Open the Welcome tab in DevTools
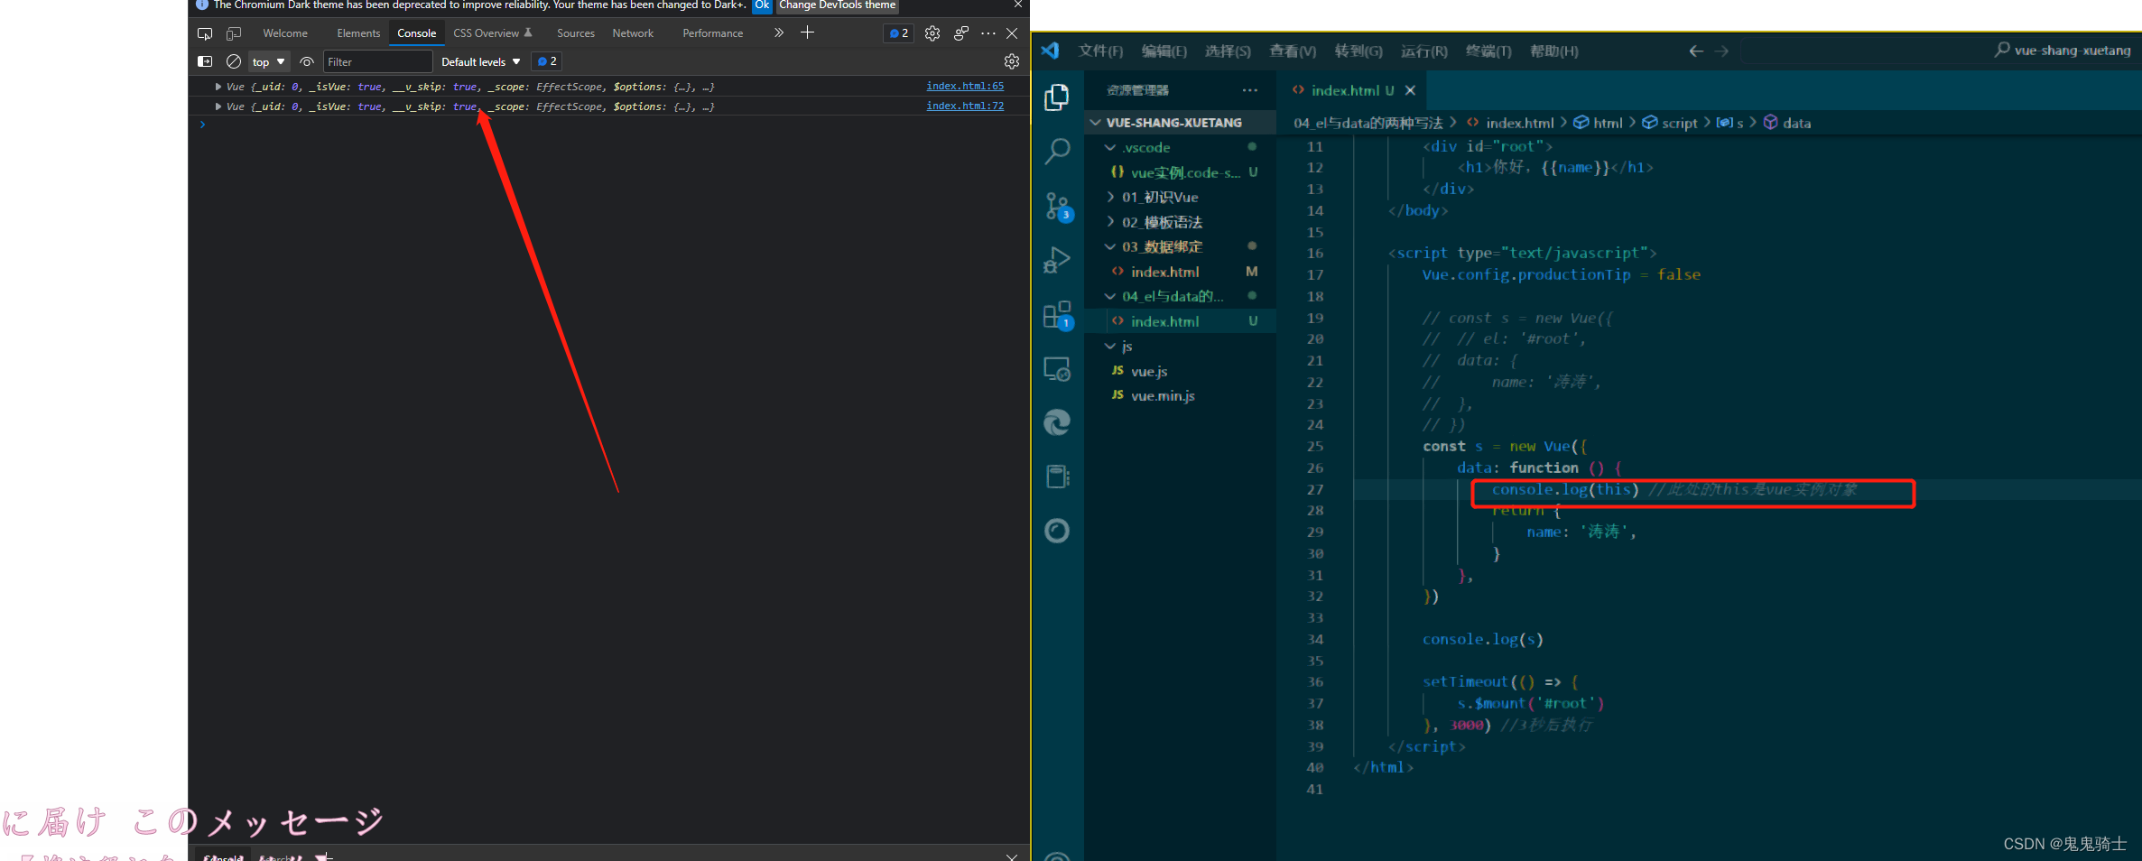Viewport: 2142px width, 861px height. pyautogui.click(x=285, y=33)
